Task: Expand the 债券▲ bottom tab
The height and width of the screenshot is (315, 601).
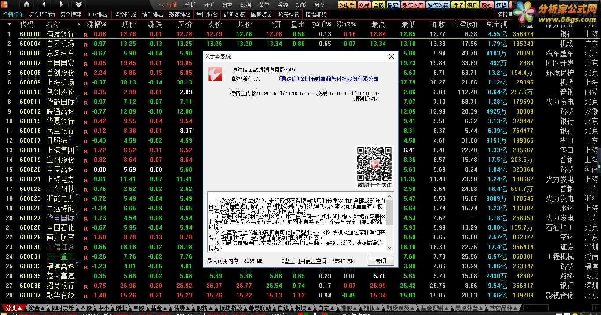Action: (x=182, y=308)
